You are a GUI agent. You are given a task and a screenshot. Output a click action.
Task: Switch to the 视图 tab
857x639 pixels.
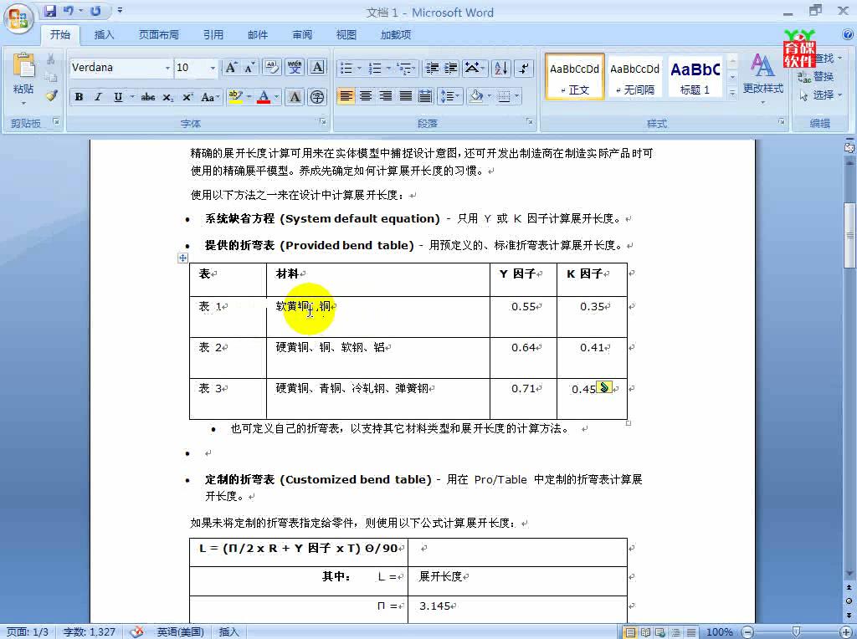click(346, 35)
